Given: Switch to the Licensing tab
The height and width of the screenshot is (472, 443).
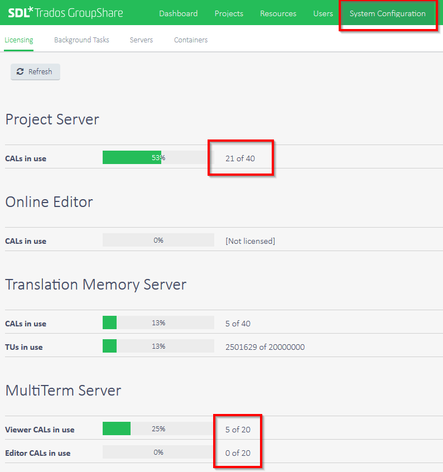Looking at the screenshot, I should point(18,40).
